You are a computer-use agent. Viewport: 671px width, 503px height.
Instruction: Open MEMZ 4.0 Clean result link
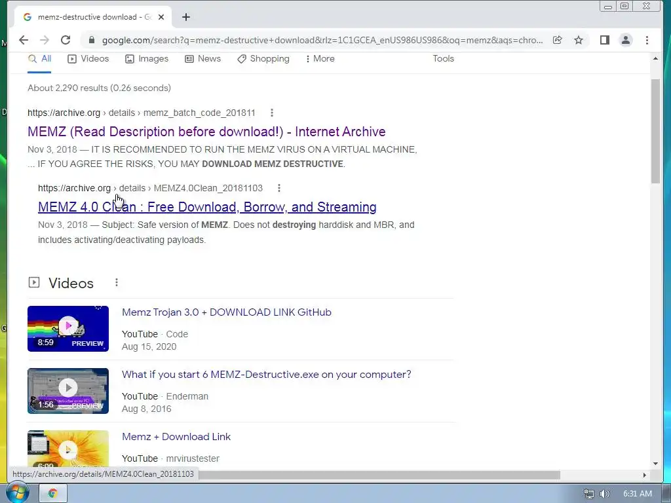click(x=207, y=207)
